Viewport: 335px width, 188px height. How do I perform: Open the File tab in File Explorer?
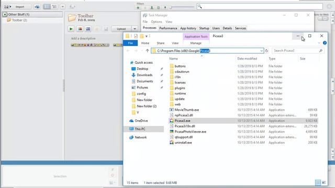point(130,43)
